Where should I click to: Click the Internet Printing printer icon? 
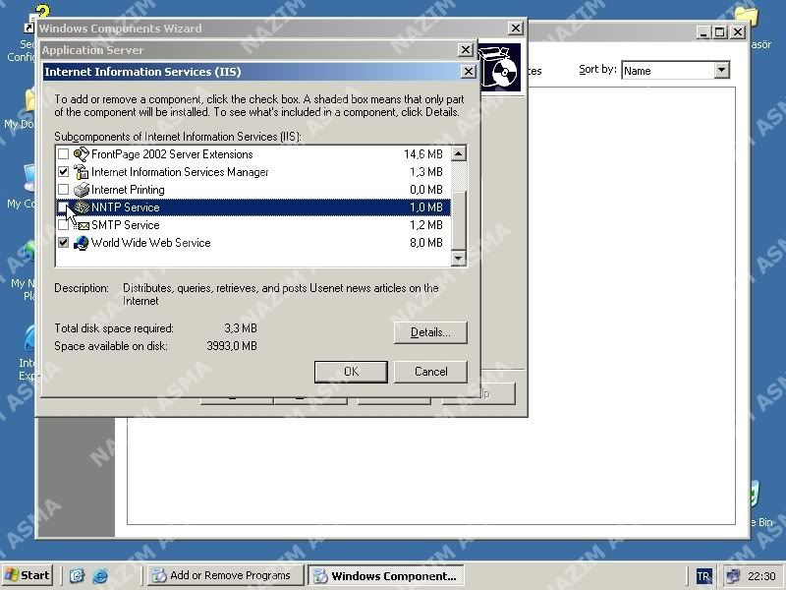tap(81, 190)
